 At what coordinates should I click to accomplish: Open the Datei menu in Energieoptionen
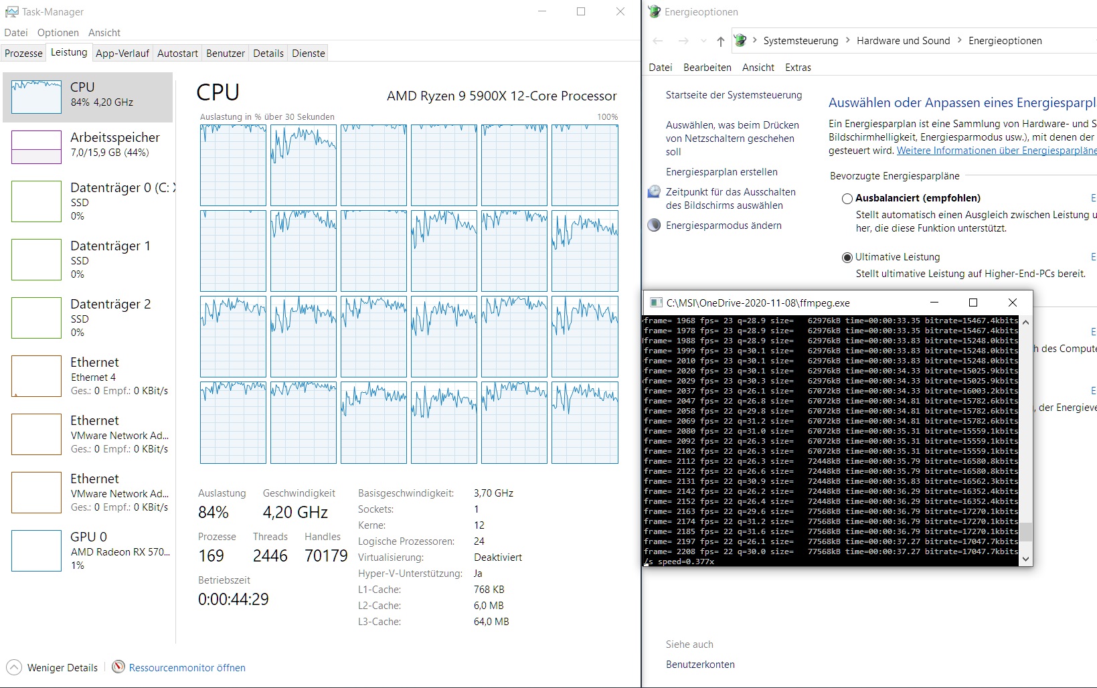661,67
